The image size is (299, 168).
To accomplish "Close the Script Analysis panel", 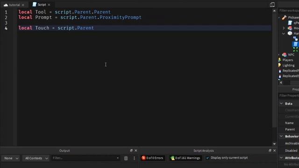I will (274, 150).
